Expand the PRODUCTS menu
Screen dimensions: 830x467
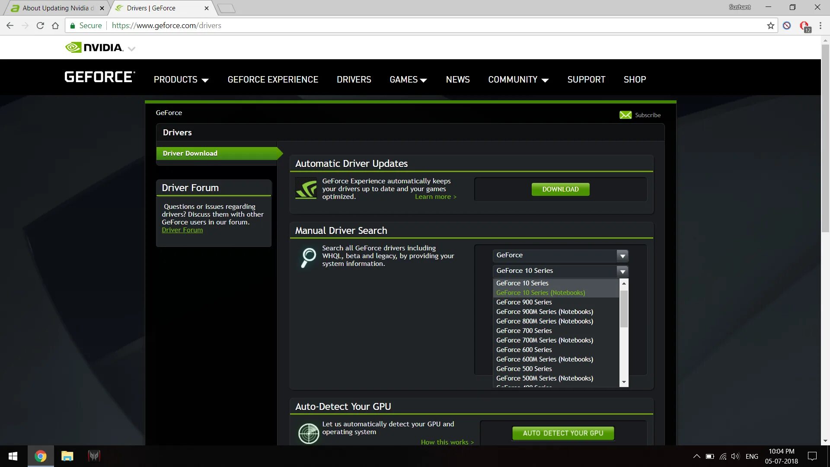tap(181, 80)
